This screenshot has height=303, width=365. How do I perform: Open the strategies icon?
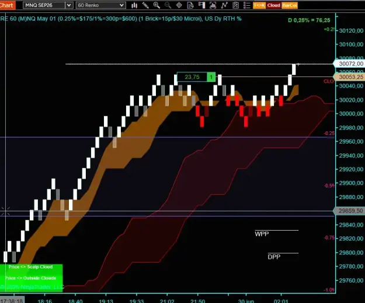click(224, 5)
